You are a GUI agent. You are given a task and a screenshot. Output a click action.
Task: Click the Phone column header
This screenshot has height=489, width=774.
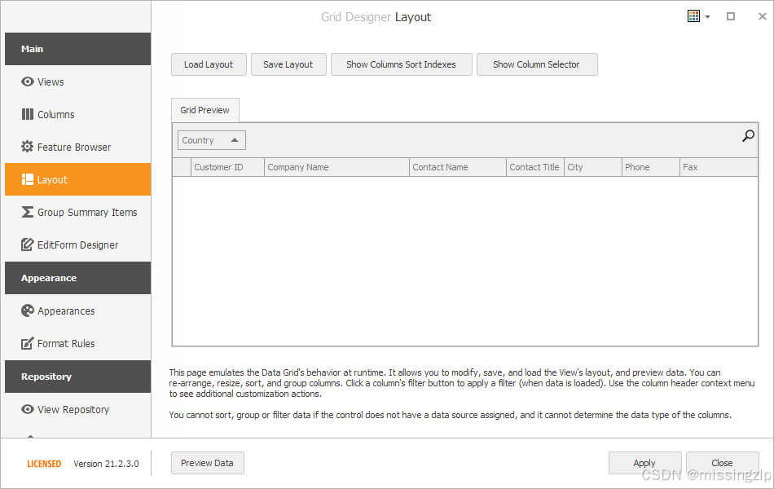coord(651,167)
